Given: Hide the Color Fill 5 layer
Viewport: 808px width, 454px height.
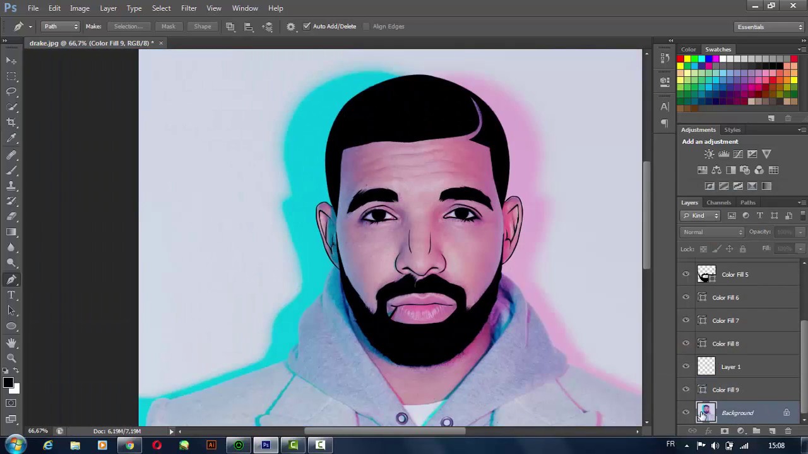Looking at the screenshot, I should coord(686,274).
